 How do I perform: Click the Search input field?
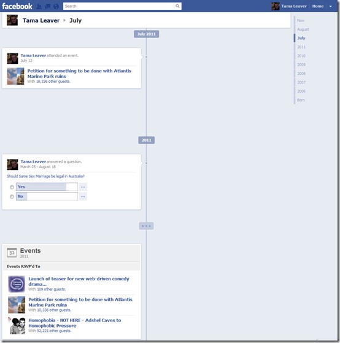(x=119, y=6)
